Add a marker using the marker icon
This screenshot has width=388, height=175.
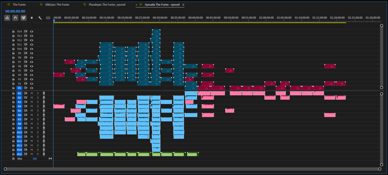coord(32,18)
